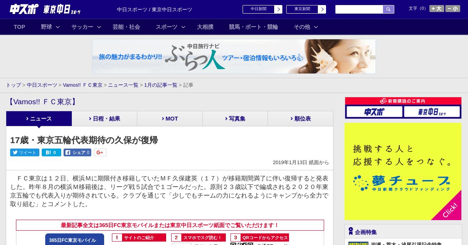The image size is (468, 245).
Task: Decrease font size with −小 button
Action: point(453,9)
